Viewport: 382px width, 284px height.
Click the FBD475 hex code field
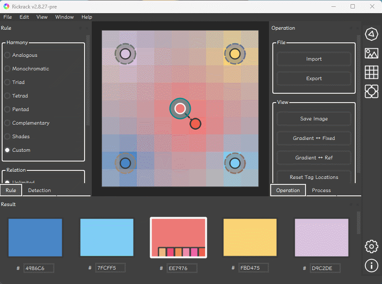click(253, 268)
